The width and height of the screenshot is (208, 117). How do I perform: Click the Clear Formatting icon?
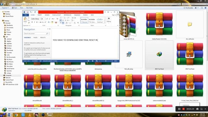(x=57, y=19)
